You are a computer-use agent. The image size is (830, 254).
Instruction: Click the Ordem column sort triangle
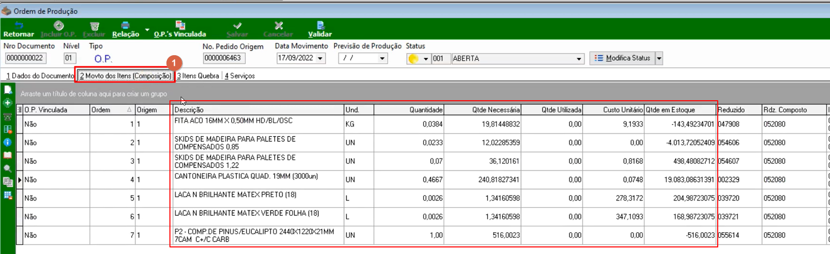tap(129, 110)
